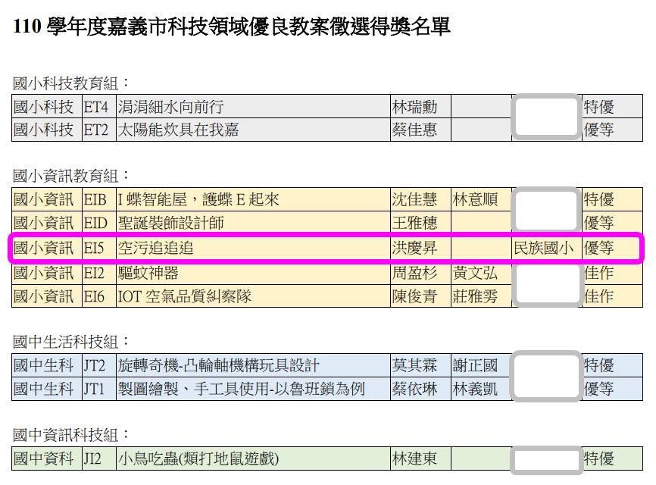Click the name 洪慶昇
656x485 pixels.
[x=414, y=248]
